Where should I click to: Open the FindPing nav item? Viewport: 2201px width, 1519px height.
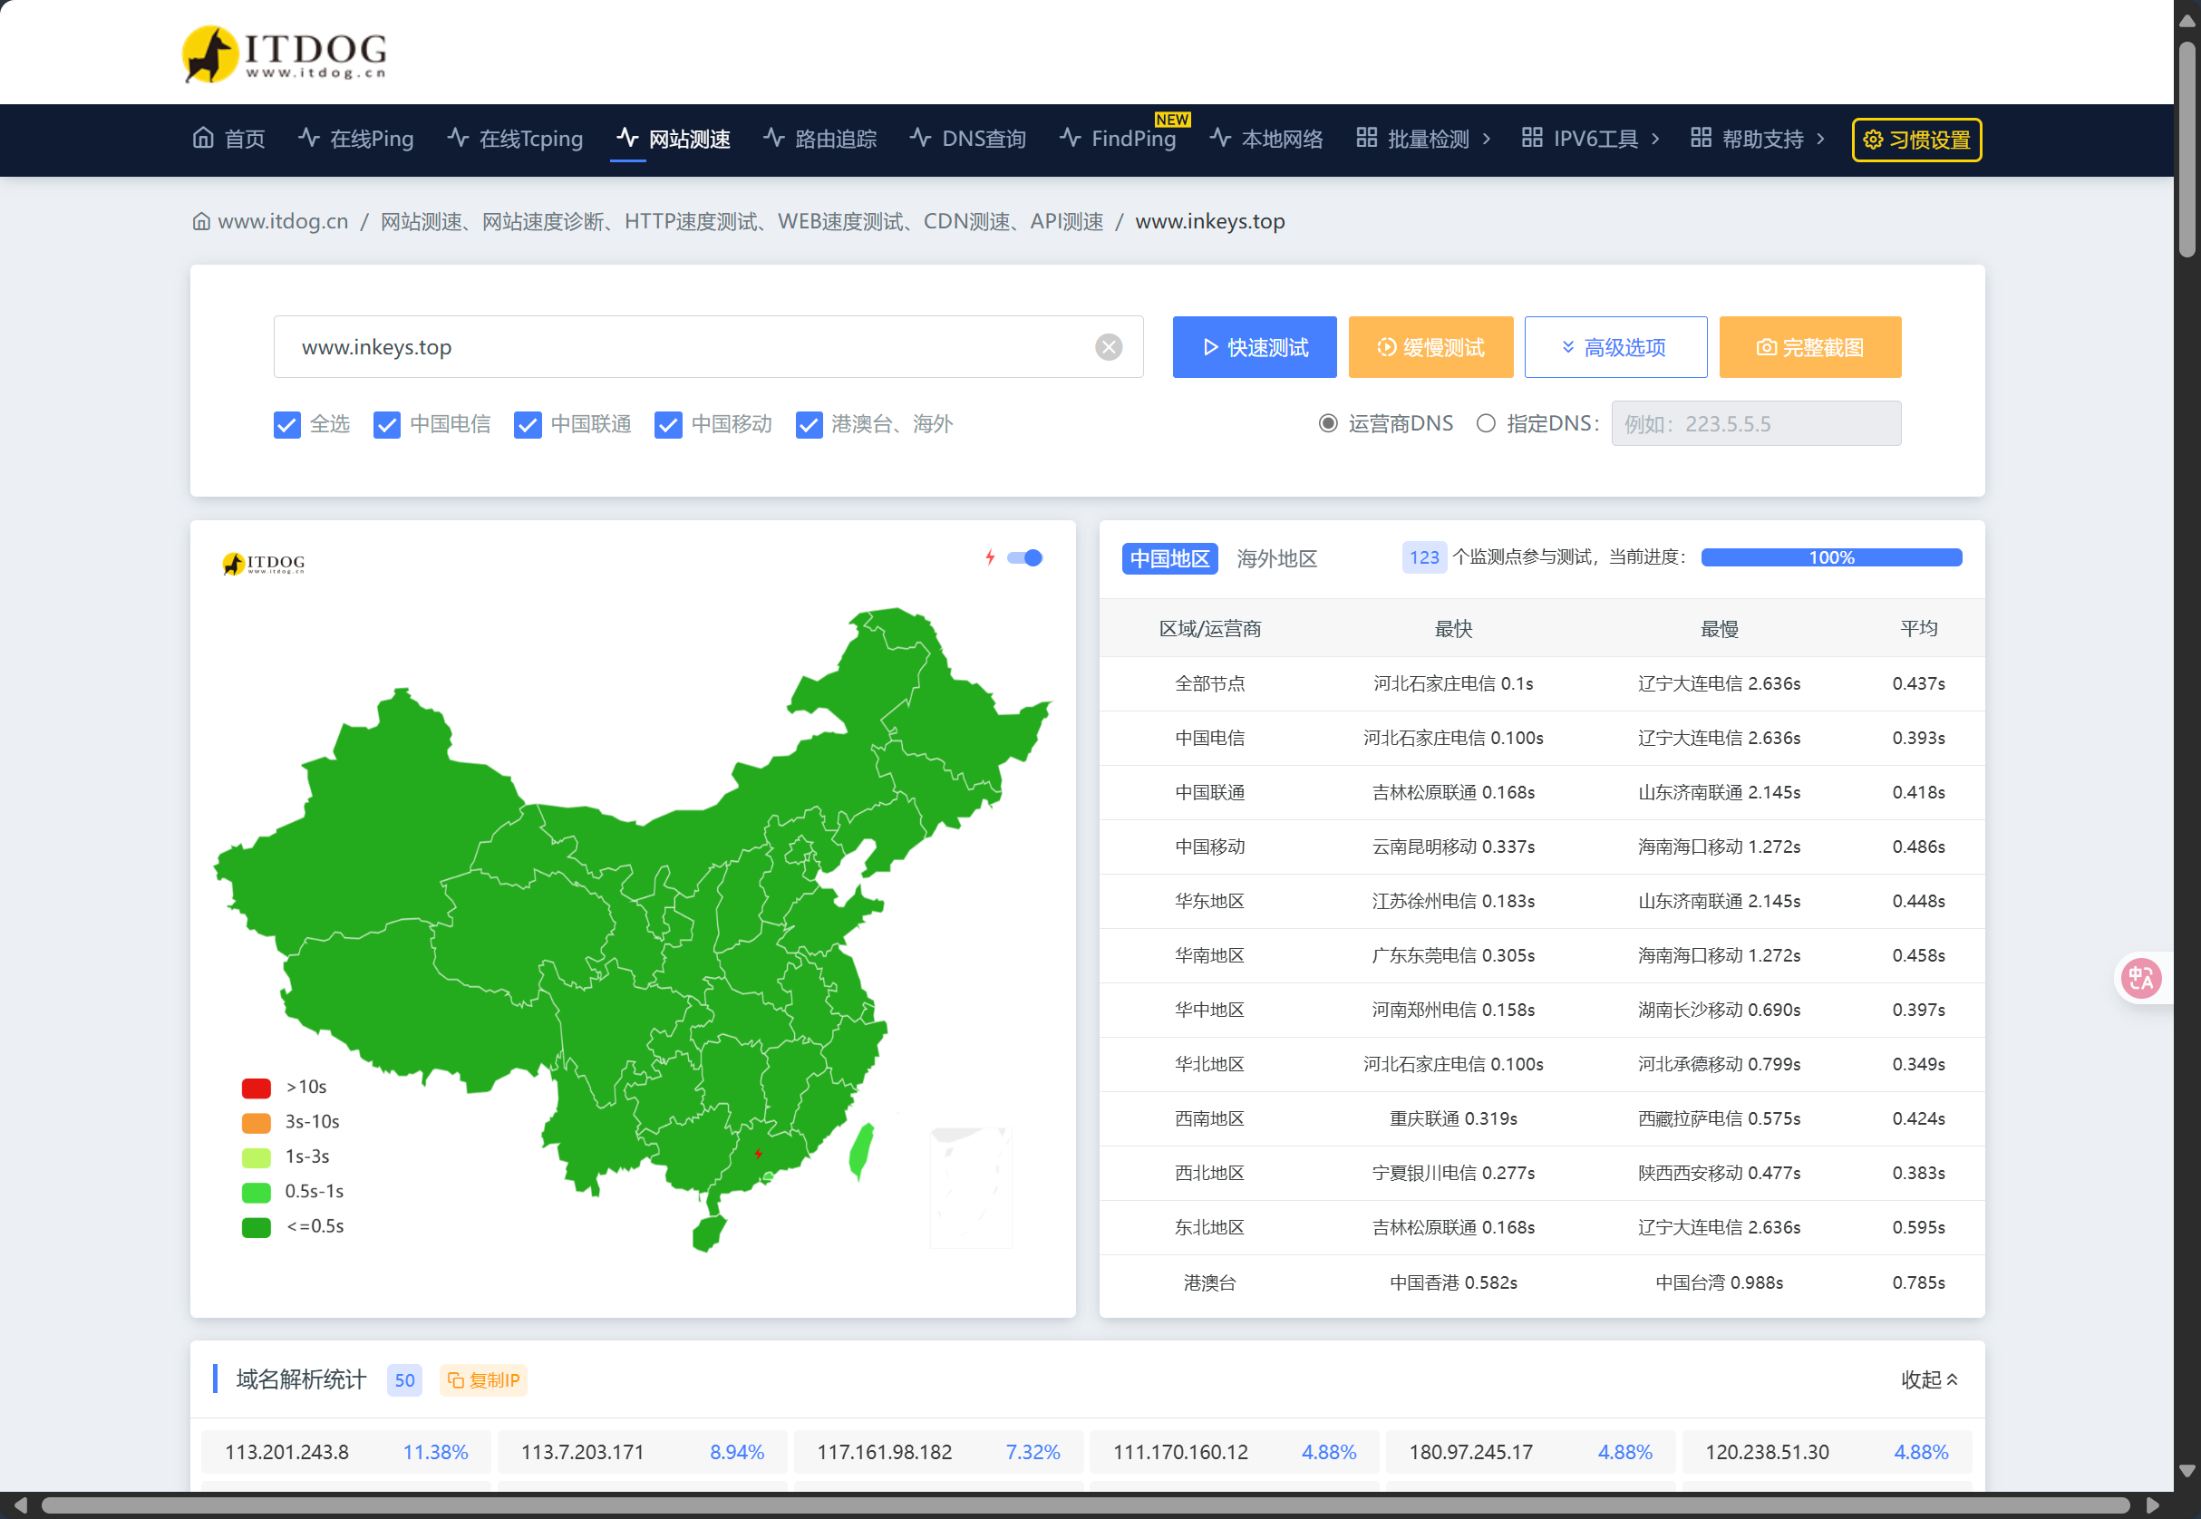(1118, 139)
